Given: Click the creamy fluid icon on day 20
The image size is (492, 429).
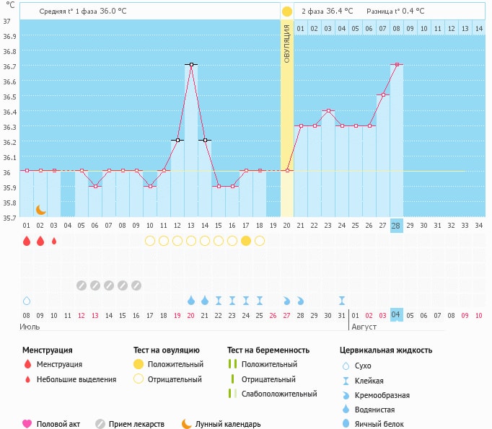Looking at the screenshot, I should pos(287,300).
